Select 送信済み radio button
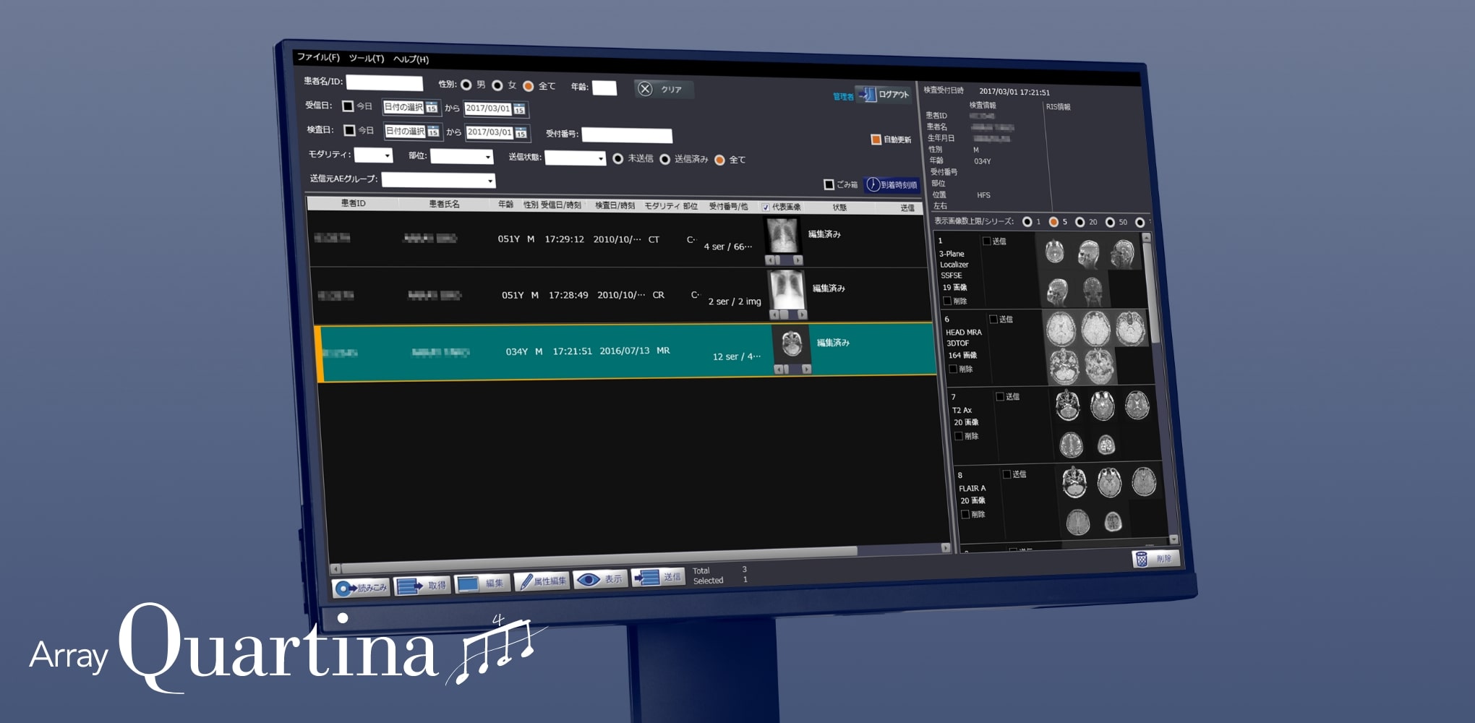Screen dimensions: 1475x723 pyautogui.click(x=665, y=159)
